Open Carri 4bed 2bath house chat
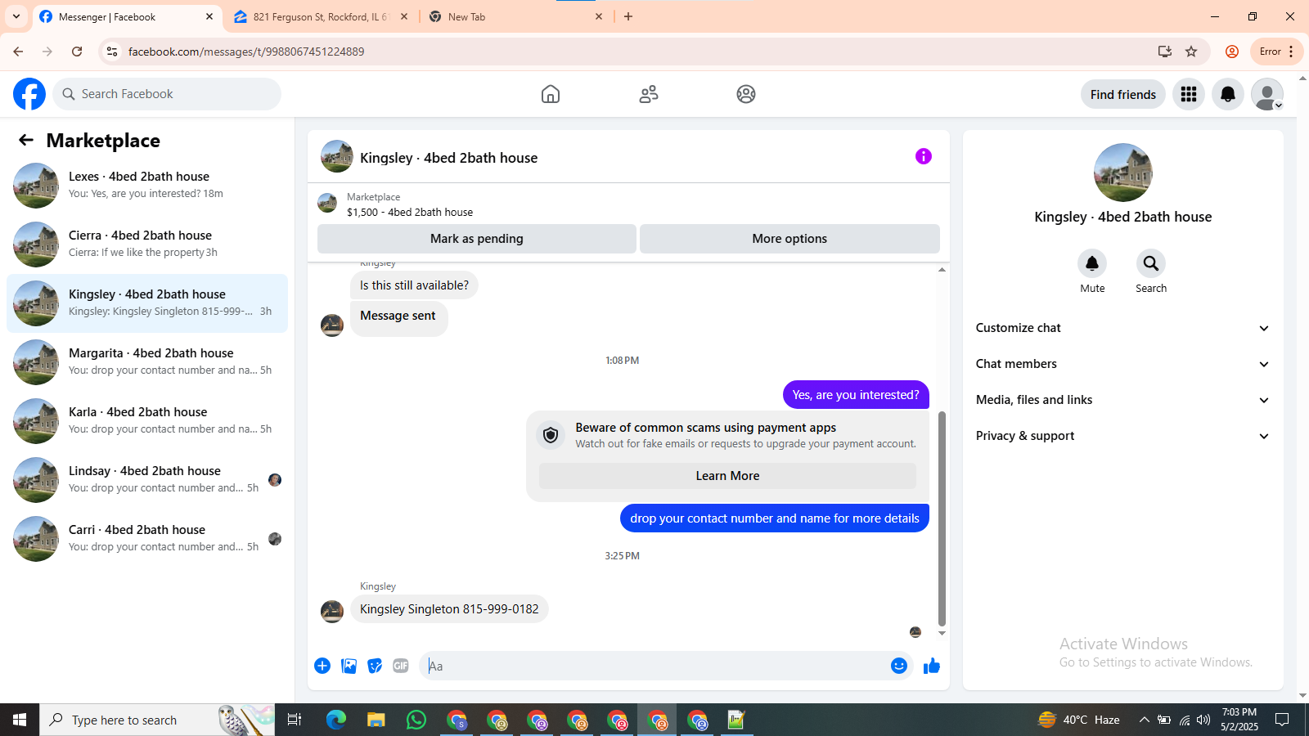 tap(147, 539)
